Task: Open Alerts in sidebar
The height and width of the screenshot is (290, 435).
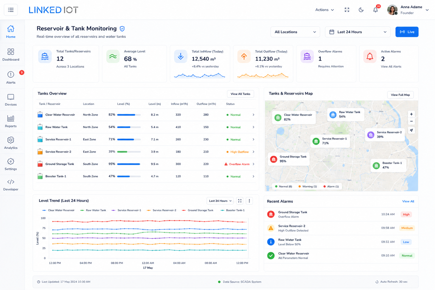Action: coord(11,77)
